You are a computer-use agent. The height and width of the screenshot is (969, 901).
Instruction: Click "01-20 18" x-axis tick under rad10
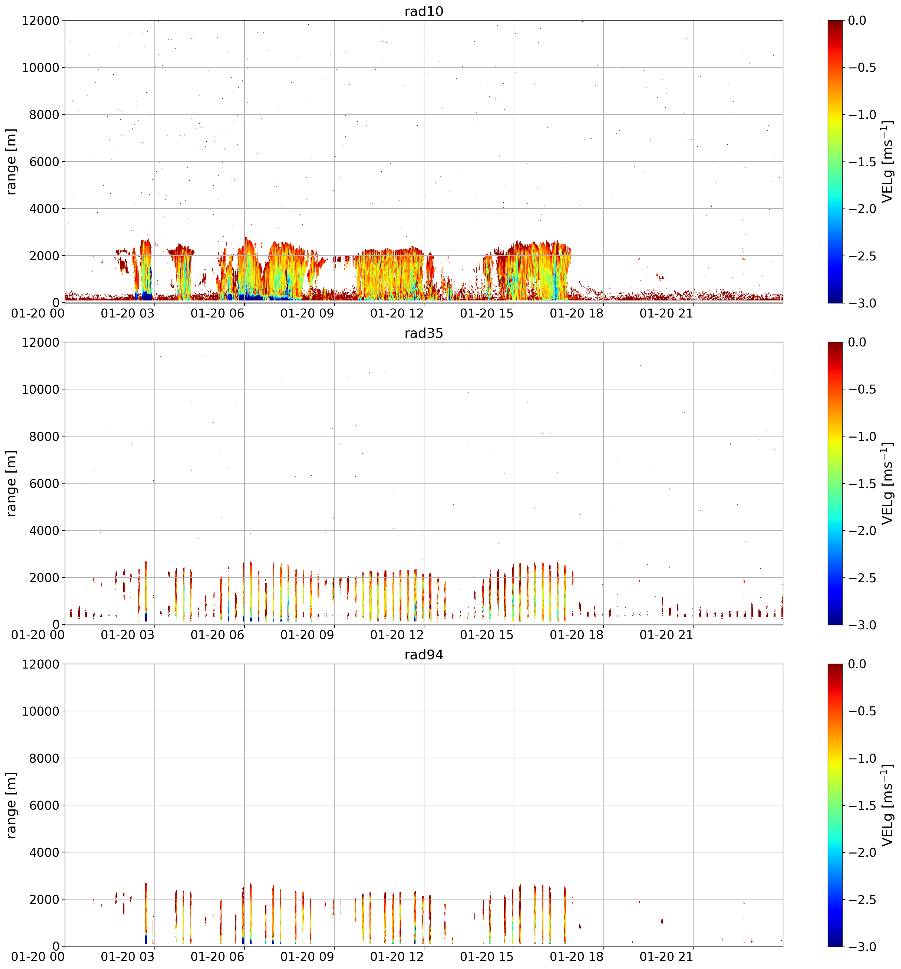(x=577, y=313)
